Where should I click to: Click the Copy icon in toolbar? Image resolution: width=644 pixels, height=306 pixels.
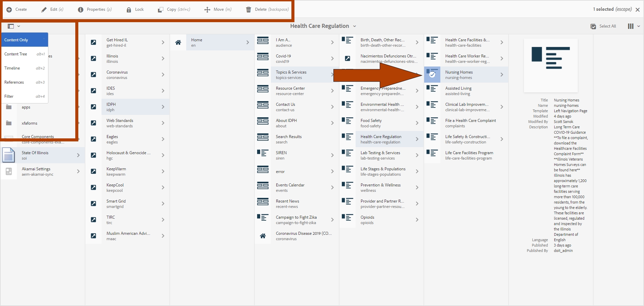[161, 9]
